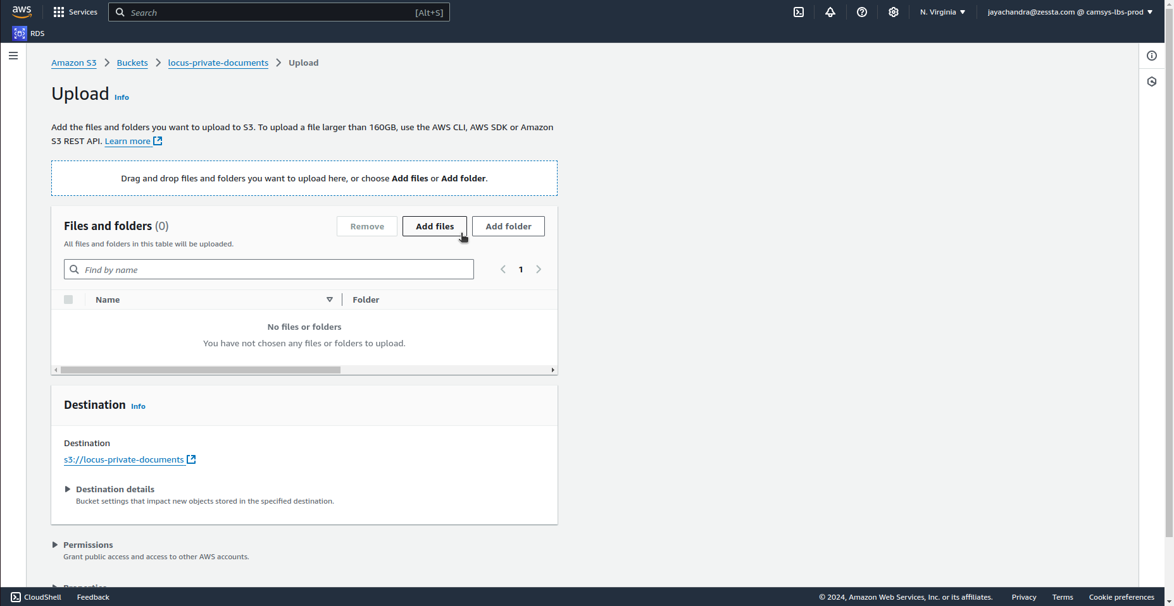Click the Add folder button

pyautogui.click(x=508, y=226)
